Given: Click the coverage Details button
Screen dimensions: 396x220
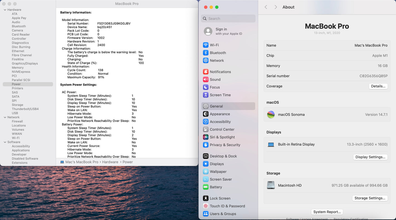Looking at the screenshot, I should pos(378,86).
